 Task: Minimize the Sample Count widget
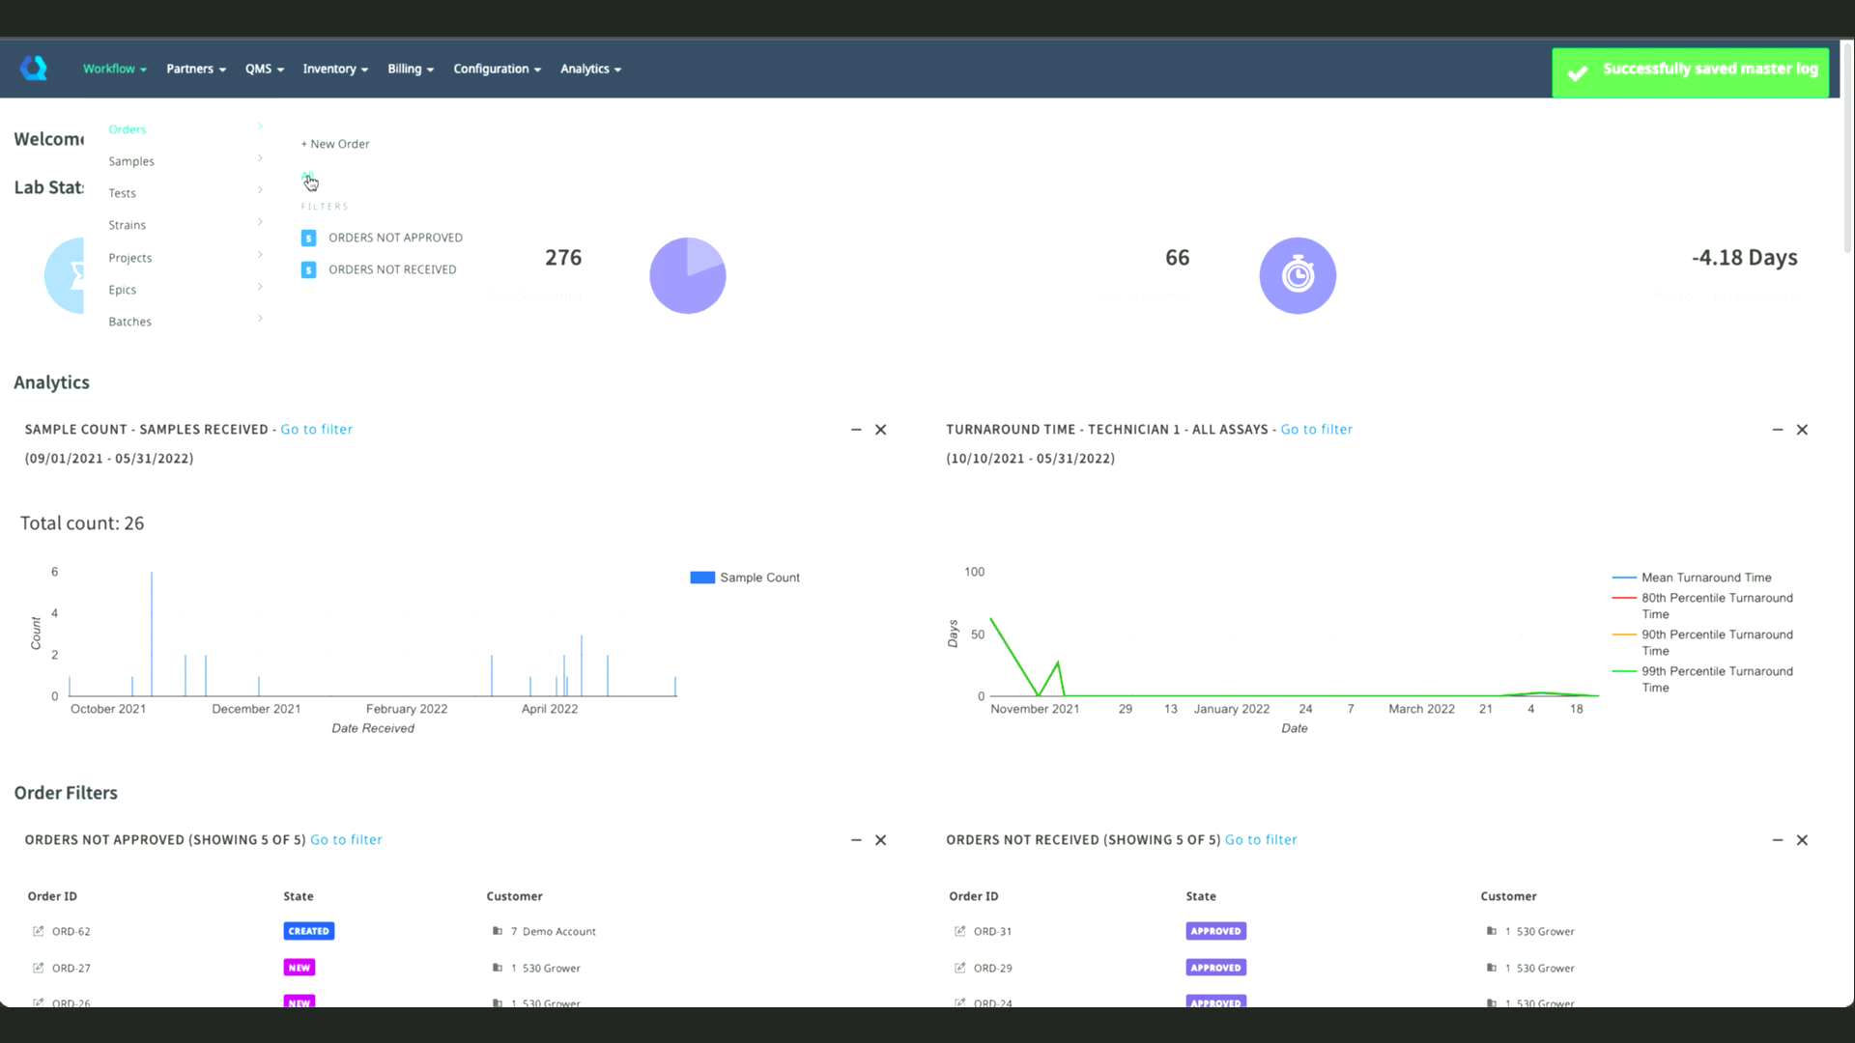coord(856,430)
